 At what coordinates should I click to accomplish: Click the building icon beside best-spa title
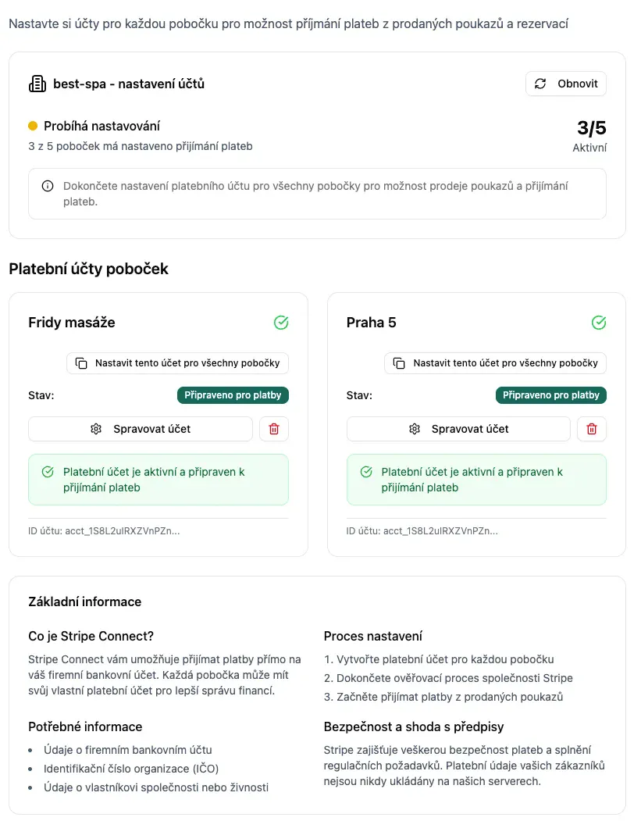(37, 84)
